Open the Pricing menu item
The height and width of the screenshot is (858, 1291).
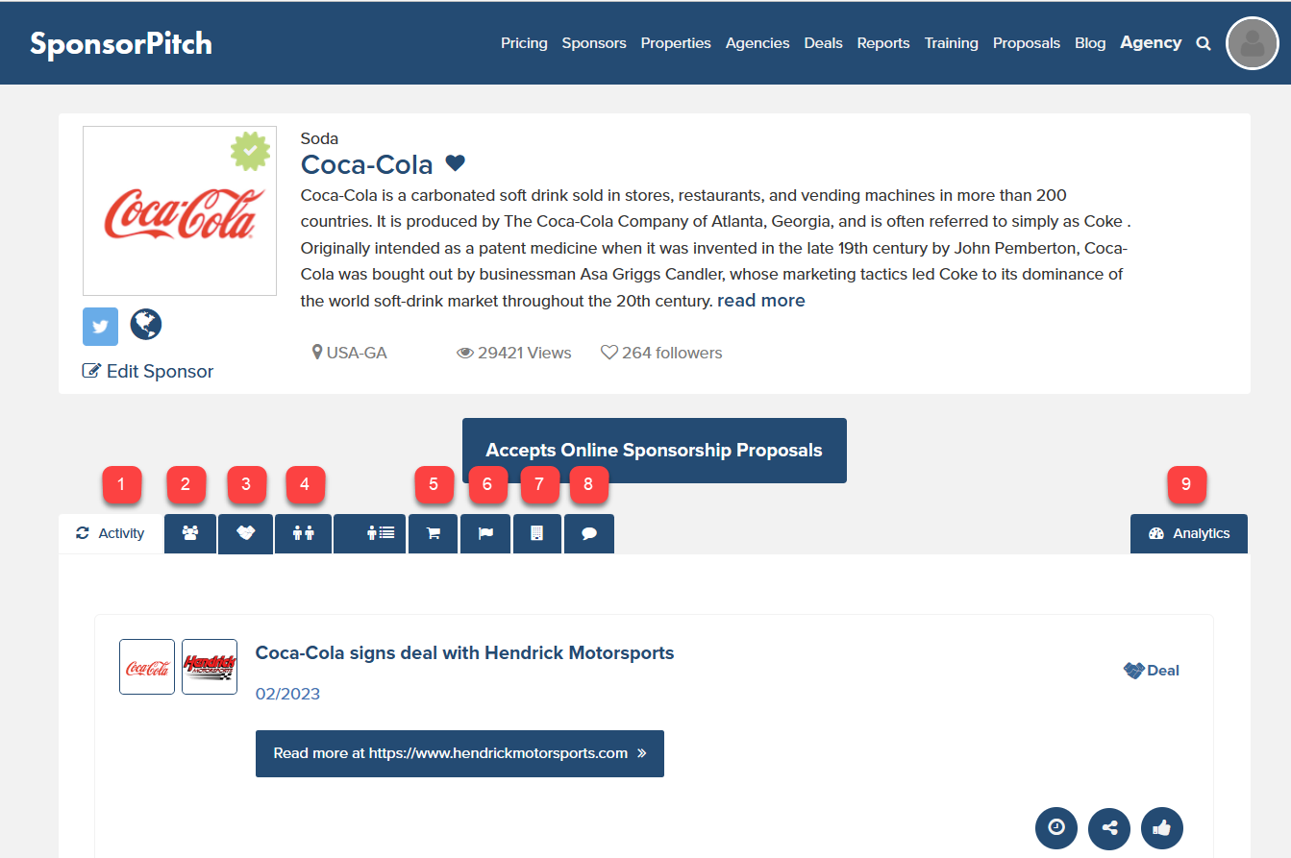(524, 43)
